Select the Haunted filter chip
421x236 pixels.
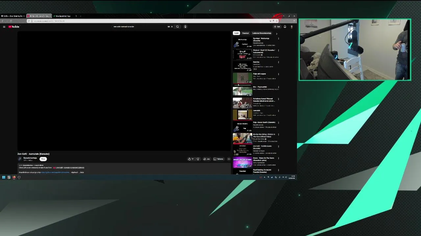[245, 33]
